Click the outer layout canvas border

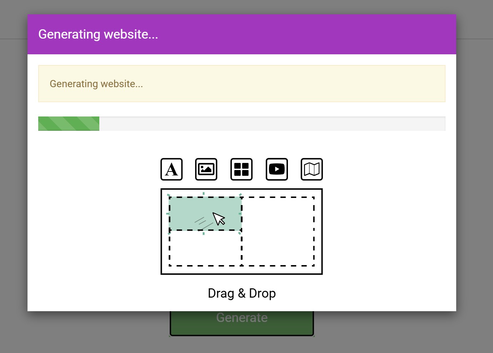pos(241,189)
